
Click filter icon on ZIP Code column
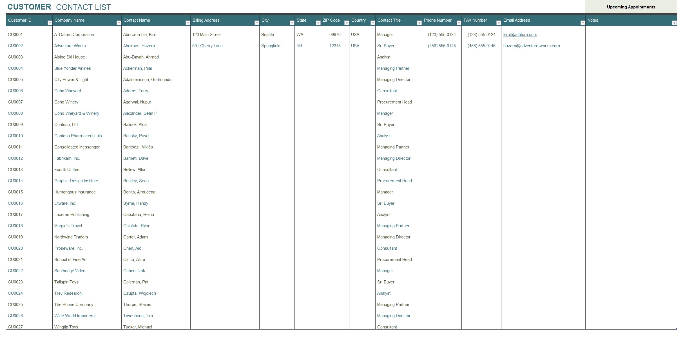tap(346, 22)
